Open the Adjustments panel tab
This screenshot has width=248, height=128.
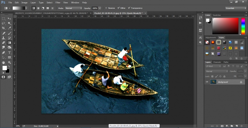tap(211, 37)
